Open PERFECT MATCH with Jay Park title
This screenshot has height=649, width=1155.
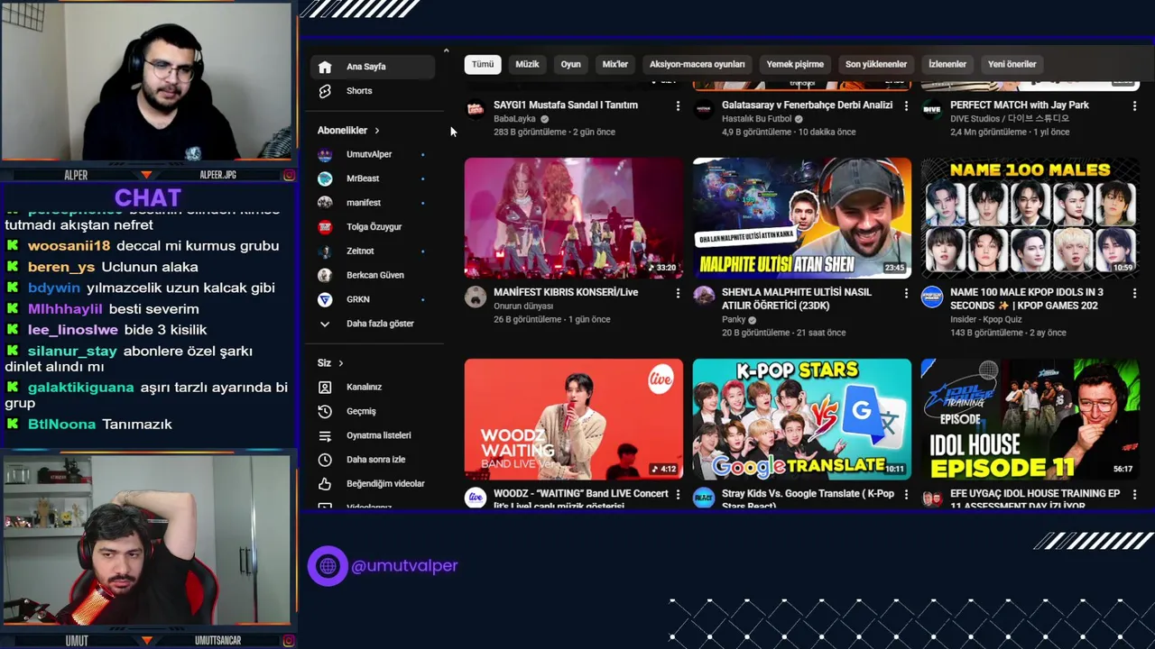tap(1020, 105)
